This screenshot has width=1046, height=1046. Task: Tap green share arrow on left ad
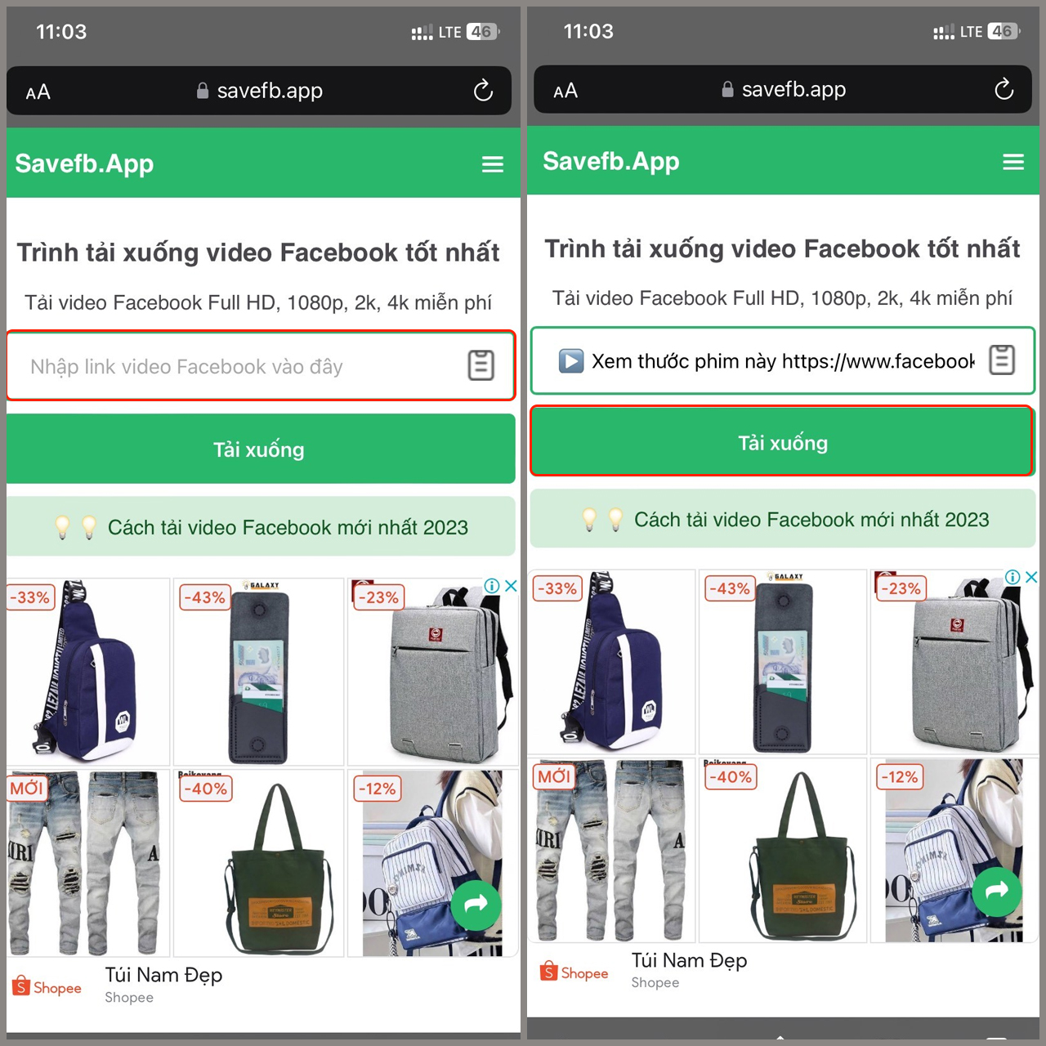coord(476,905)
